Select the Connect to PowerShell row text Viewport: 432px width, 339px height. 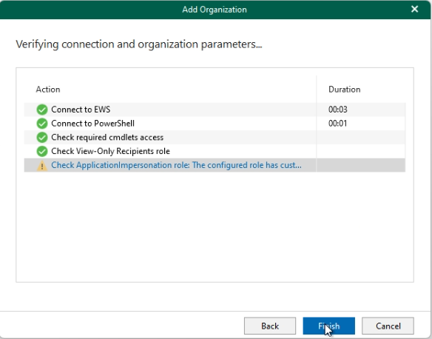pyautogui.click(x=93, y=123)
